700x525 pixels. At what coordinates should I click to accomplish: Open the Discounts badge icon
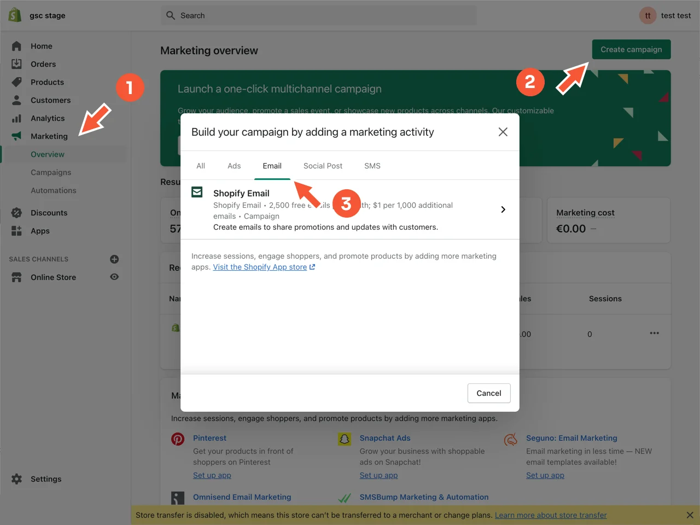click(16, 213)
